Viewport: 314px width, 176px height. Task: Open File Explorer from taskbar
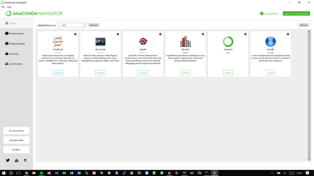pyautogui.click(x=34, y=173)
